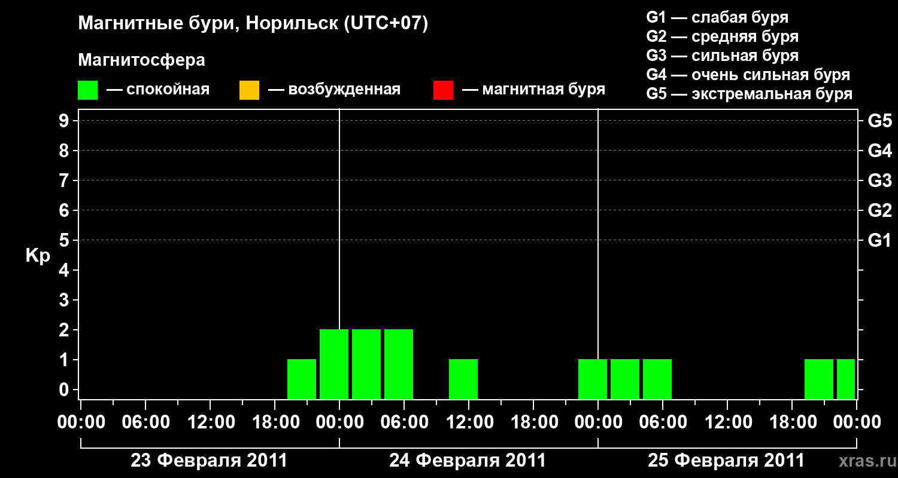Click the orange 'возбужденная' legend swatch
This screenshot has height=478, width=898.
[x=249, y=90]
